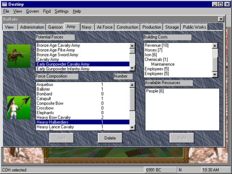The image size is (232, 174).
Task: Open the Govern menu
Action: (x=32, y=11)
